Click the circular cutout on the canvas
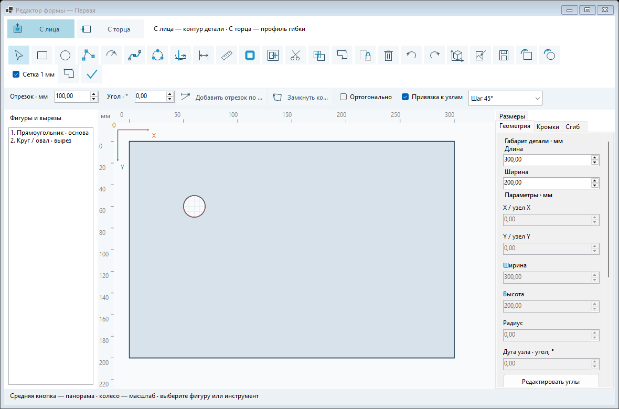 pyautogui.click(x=194, y=206)
